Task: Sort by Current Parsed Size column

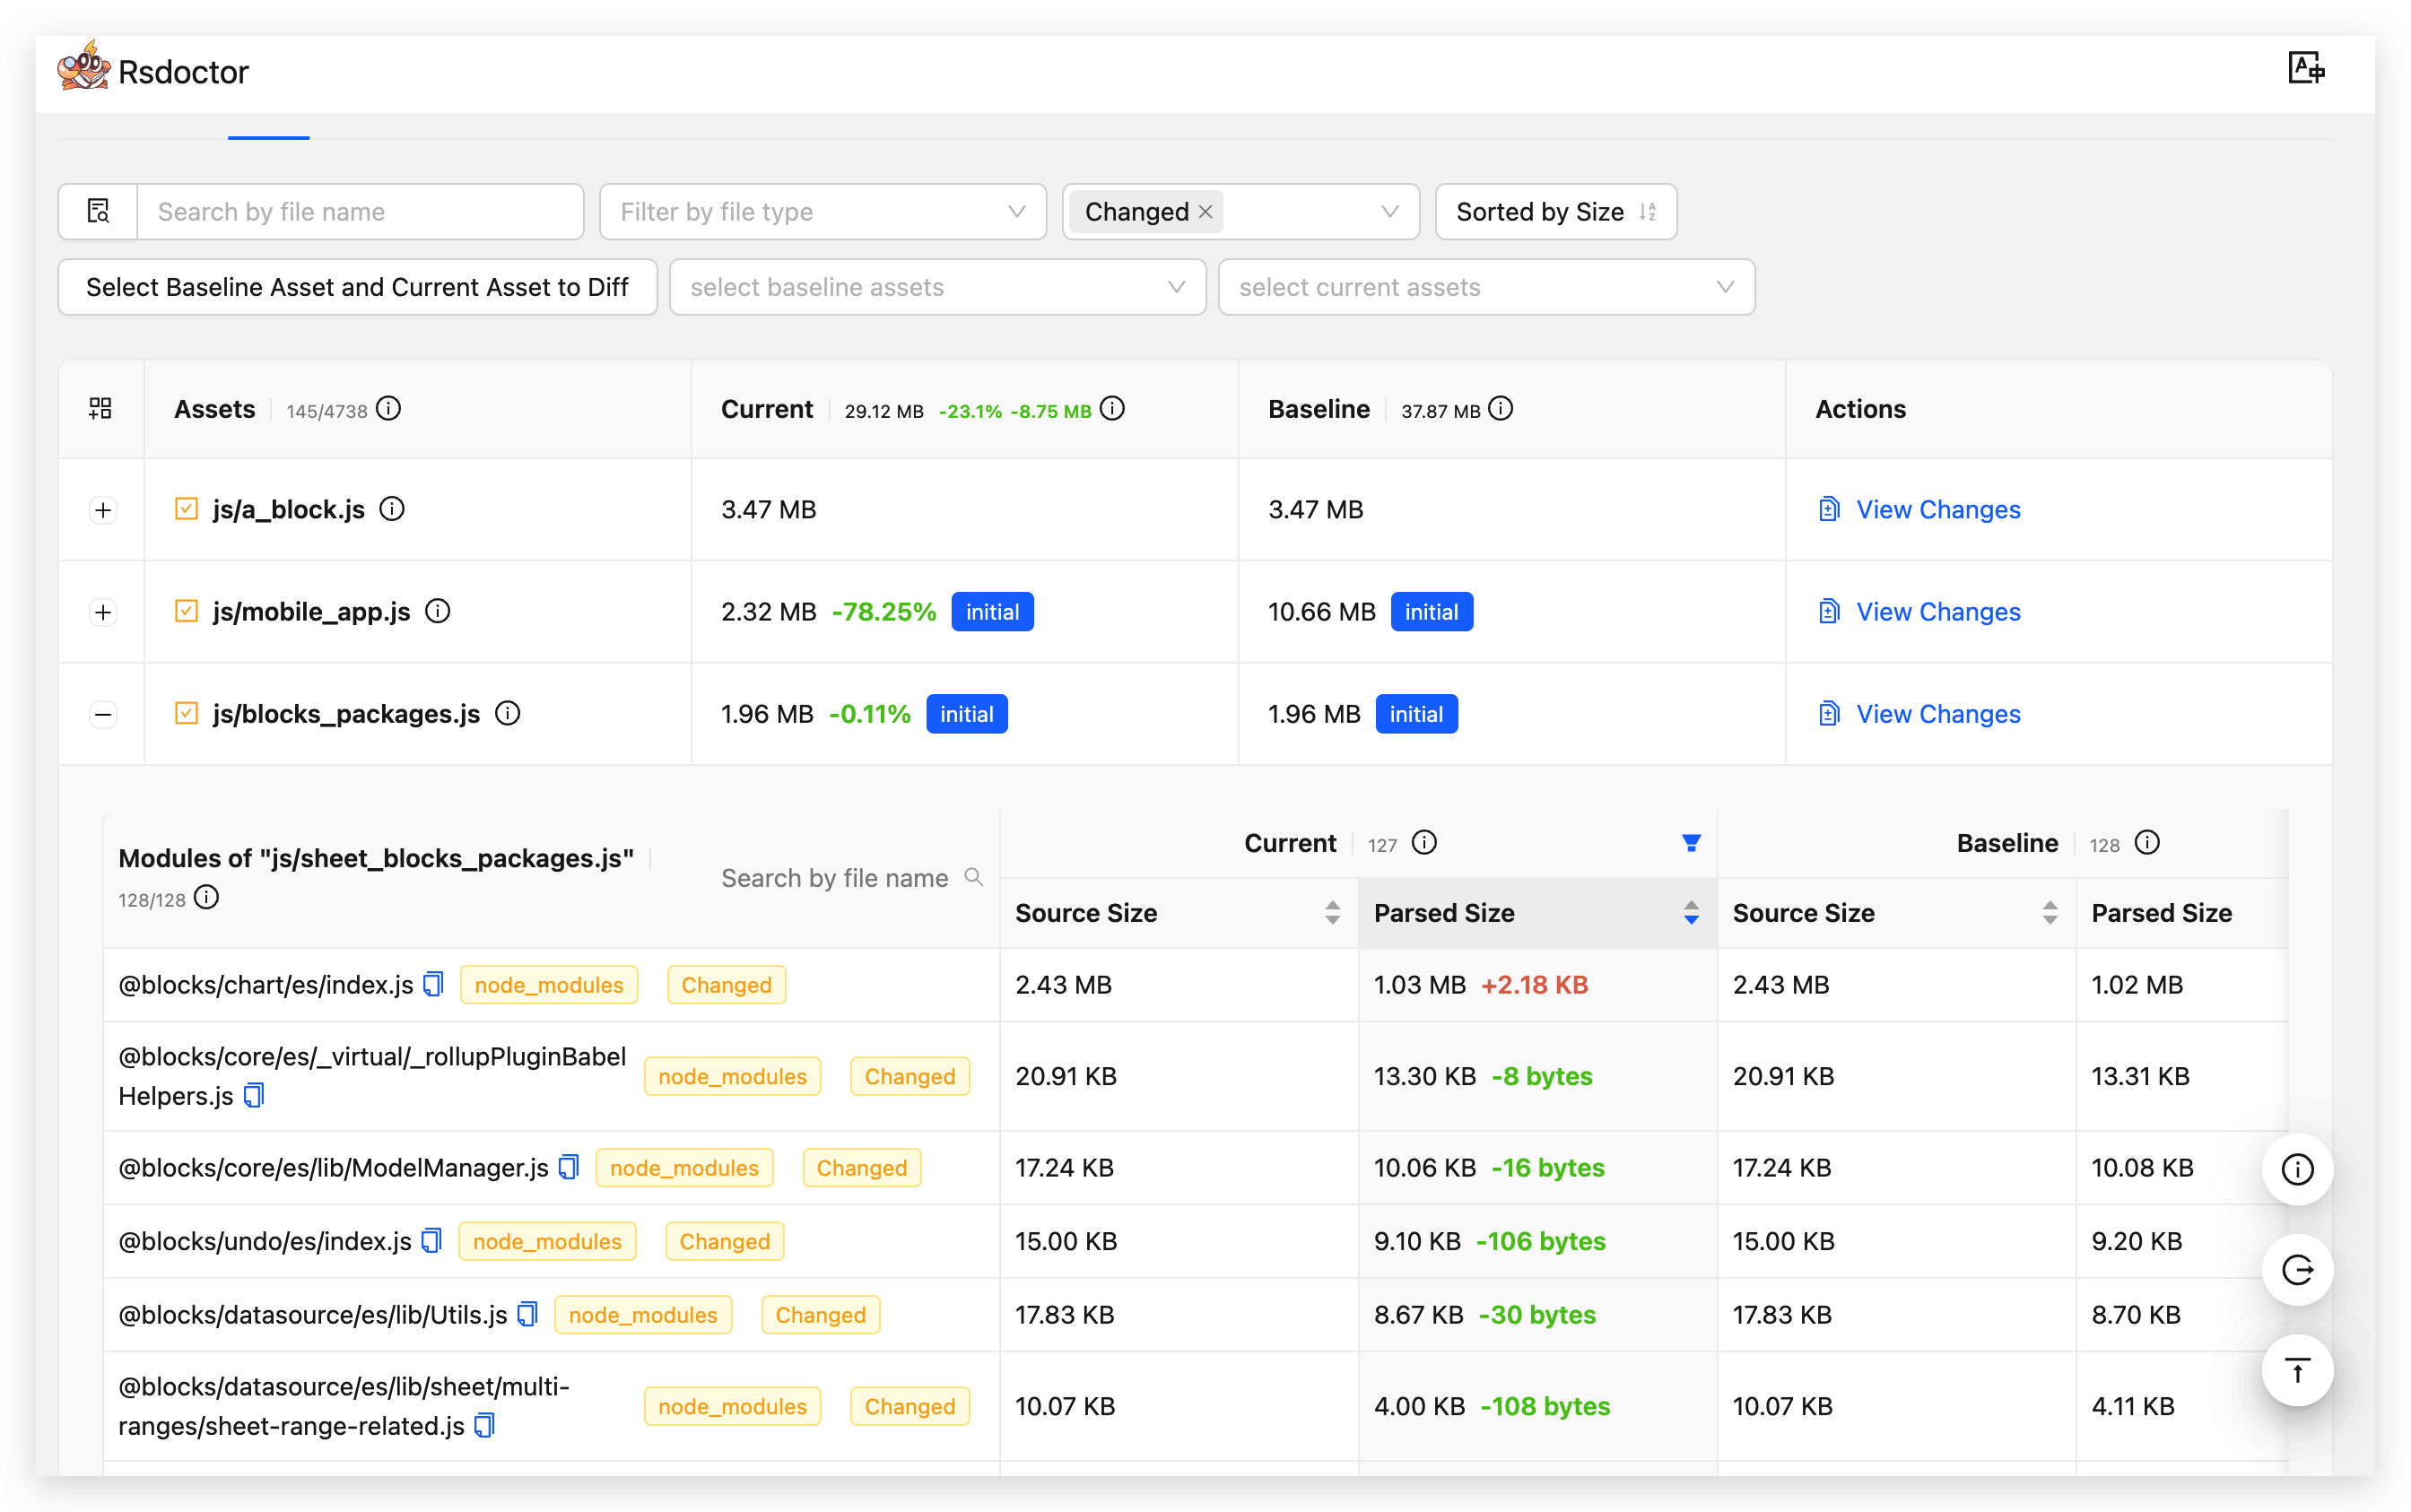Action: [1690, 912]
